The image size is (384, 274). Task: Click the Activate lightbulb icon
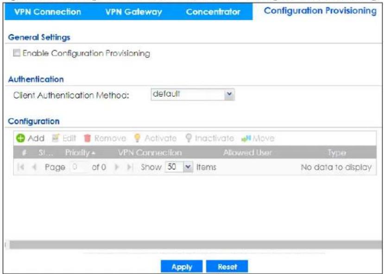(138, 138)
